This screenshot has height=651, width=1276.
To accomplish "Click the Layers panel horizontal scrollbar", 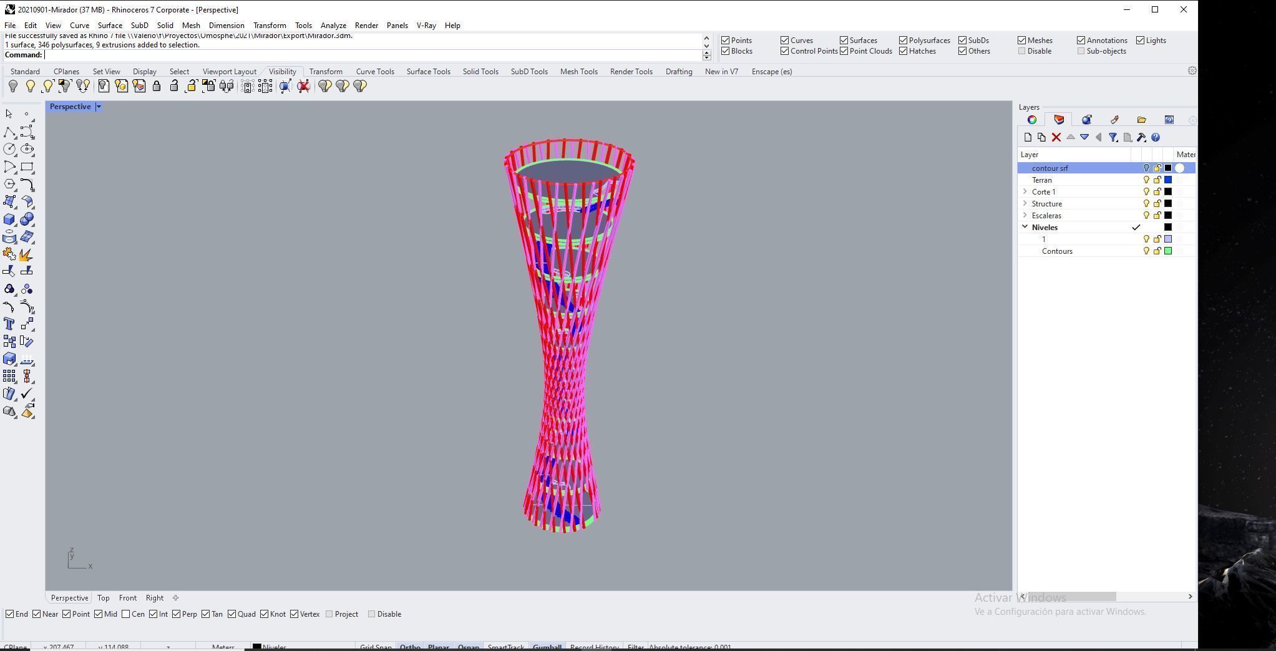I will pyautogui.click(x=1072, y=597).
